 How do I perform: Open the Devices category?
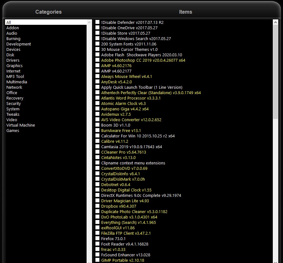pos(46,49)
